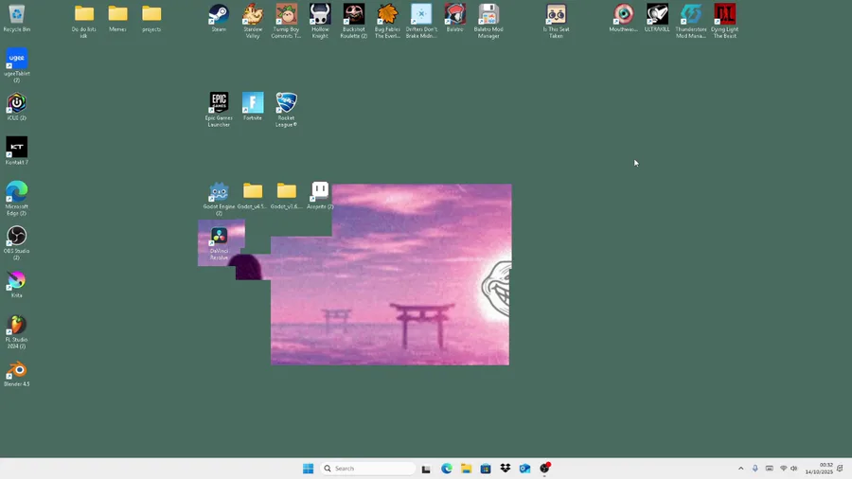Open Microsoft Store from the taskbar
The width and height of the screenshot is (852, 479).
pos(486,469)
